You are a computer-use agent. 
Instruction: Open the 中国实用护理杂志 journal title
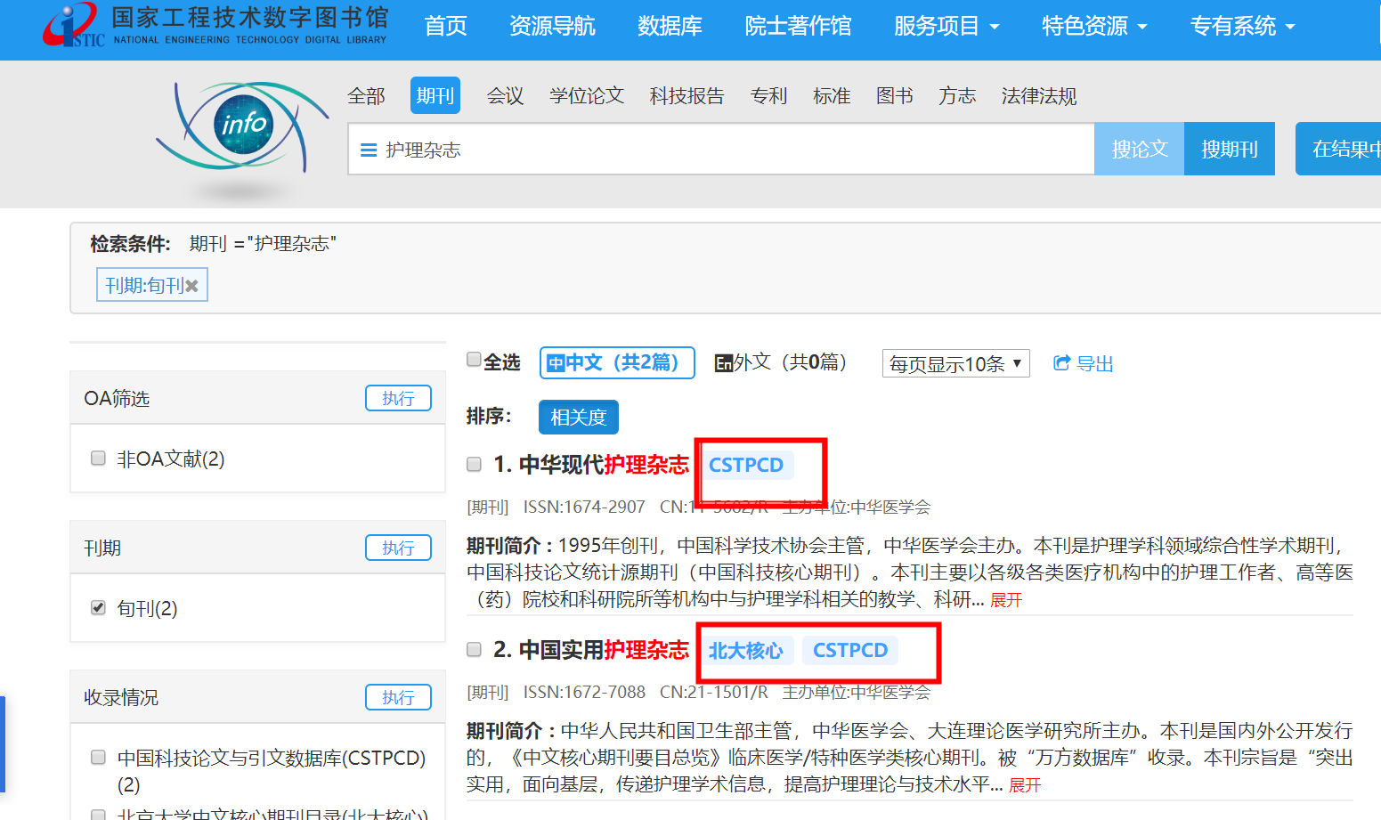click(x=604, y=650)
